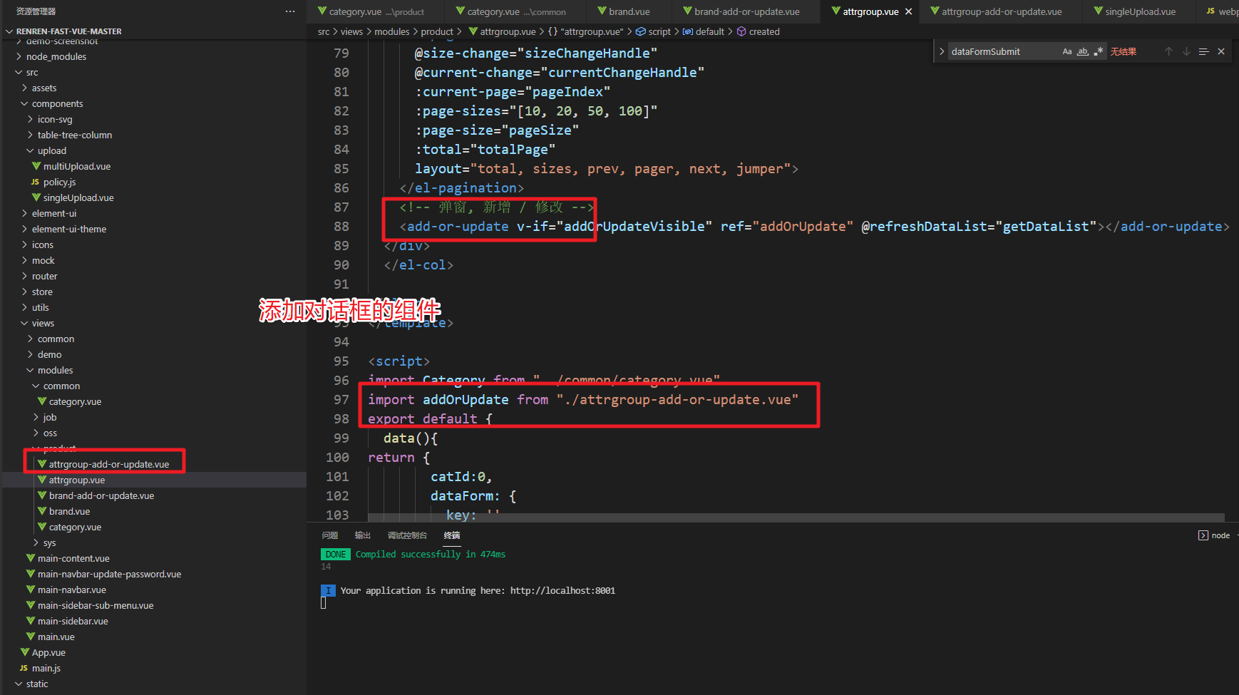
Task: Open main-sidebar-sub-menu.vue file
Action: [96, 606]
